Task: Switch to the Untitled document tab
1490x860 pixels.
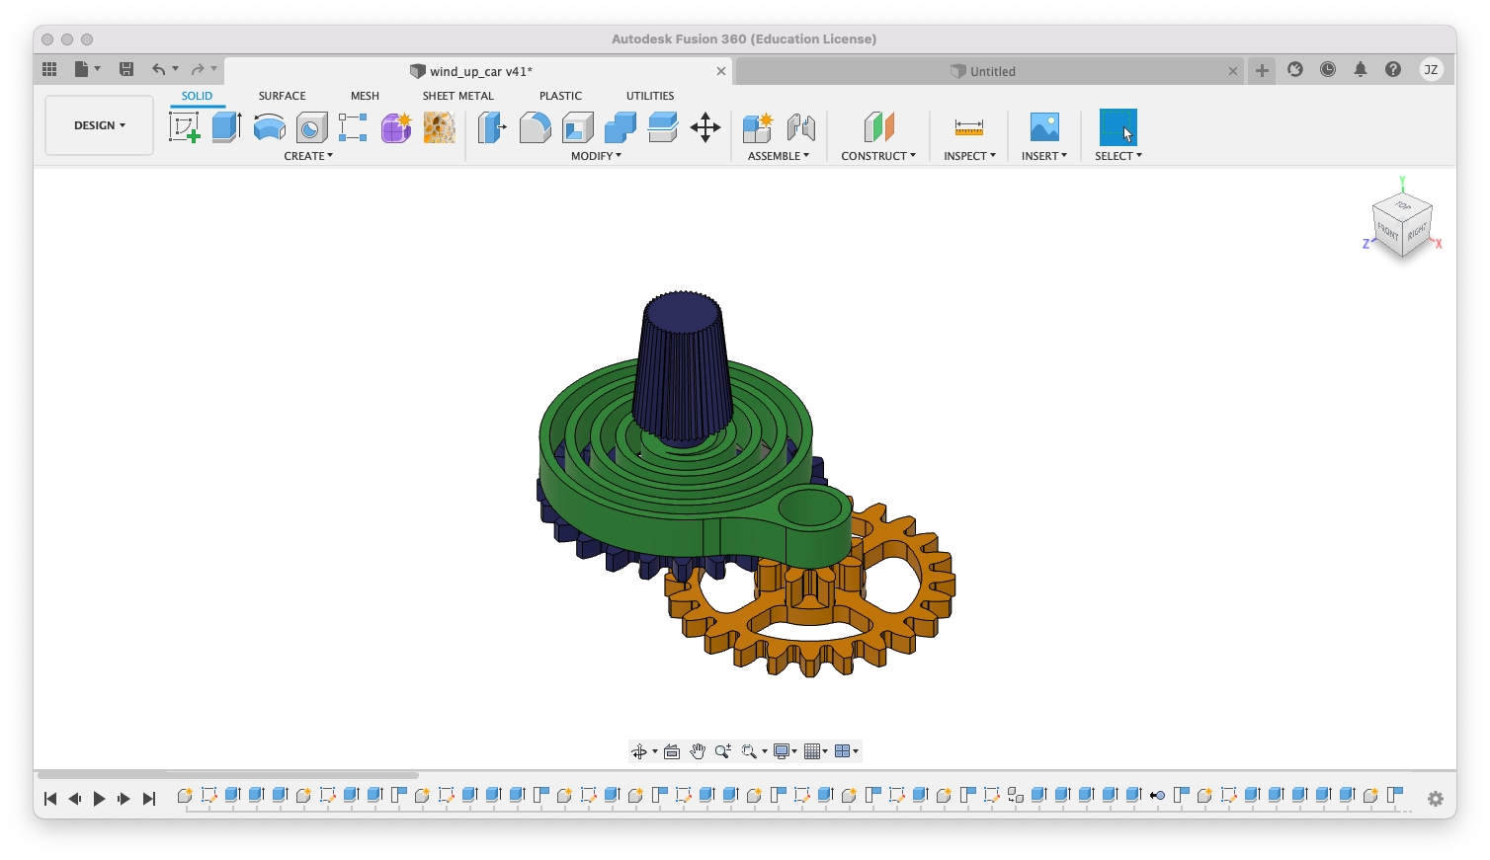Action: (991, 71)
